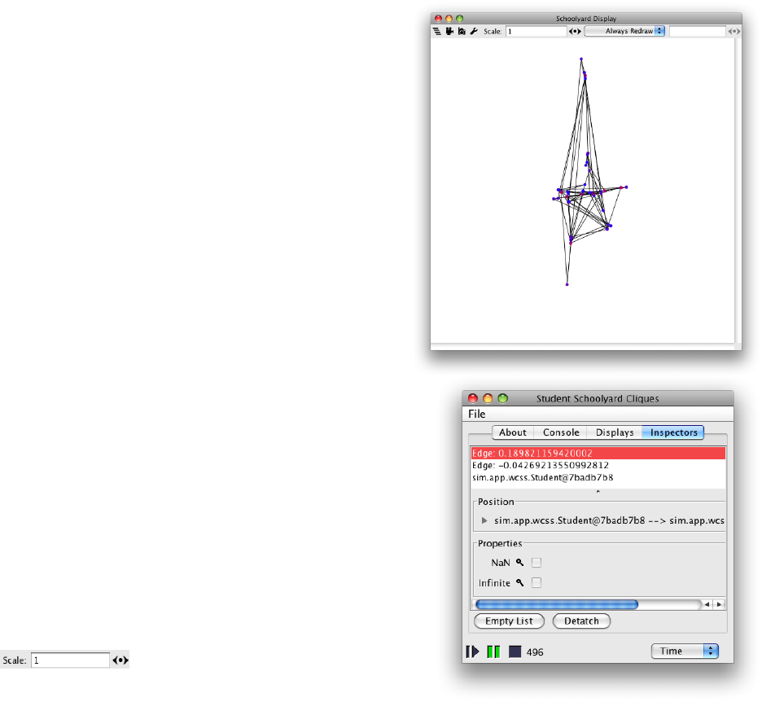Click the empty skip field beside Always Redraw
The width and height of the screenshot is (762, 702).
697,31
